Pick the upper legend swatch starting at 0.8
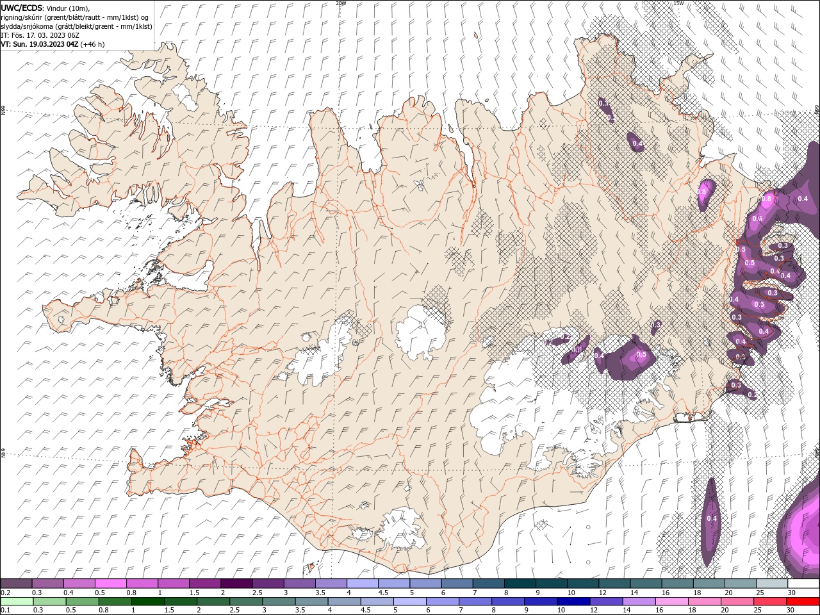This screenshot has height=615, width=820. coord(142,584)
